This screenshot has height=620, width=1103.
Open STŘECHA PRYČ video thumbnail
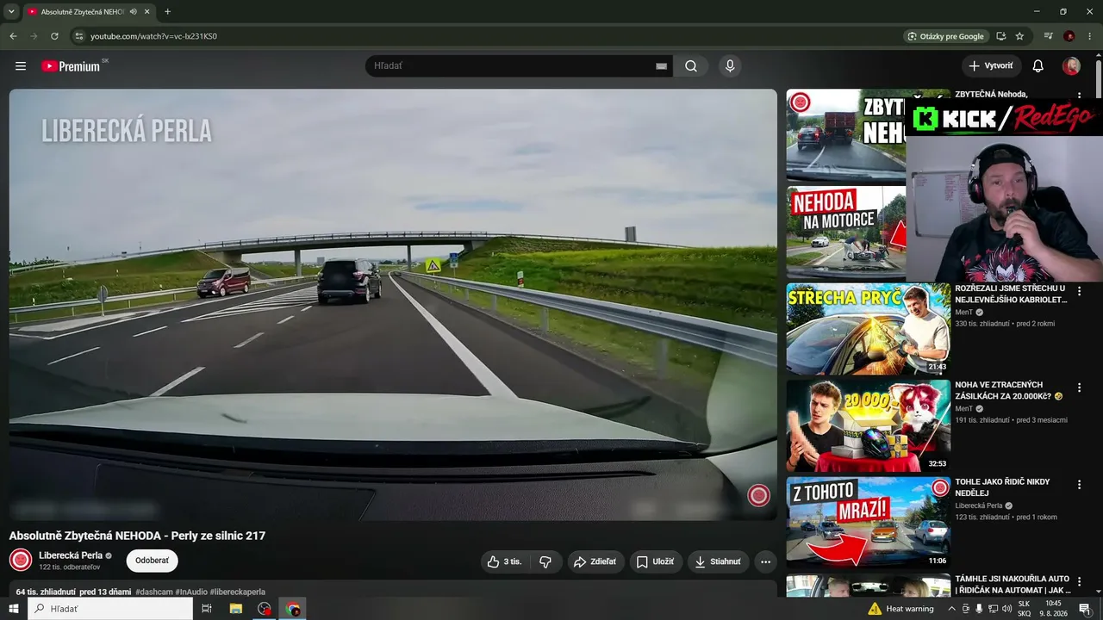(868, 329)
